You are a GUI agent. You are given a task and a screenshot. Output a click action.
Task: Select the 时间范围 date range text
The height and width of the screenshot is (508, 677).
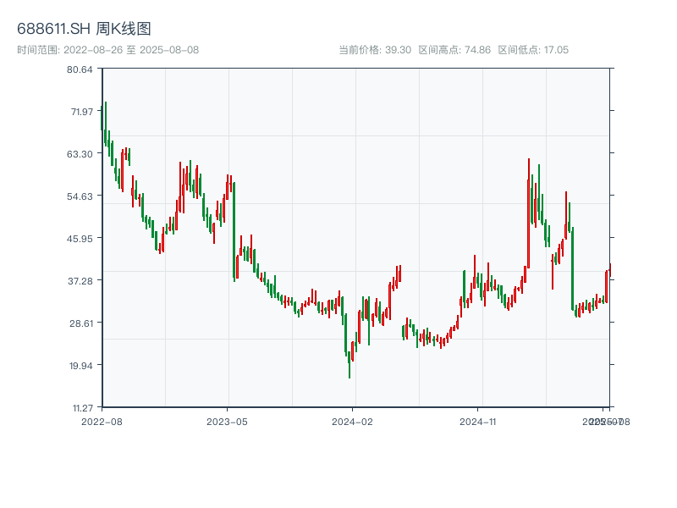coord(108,50)
